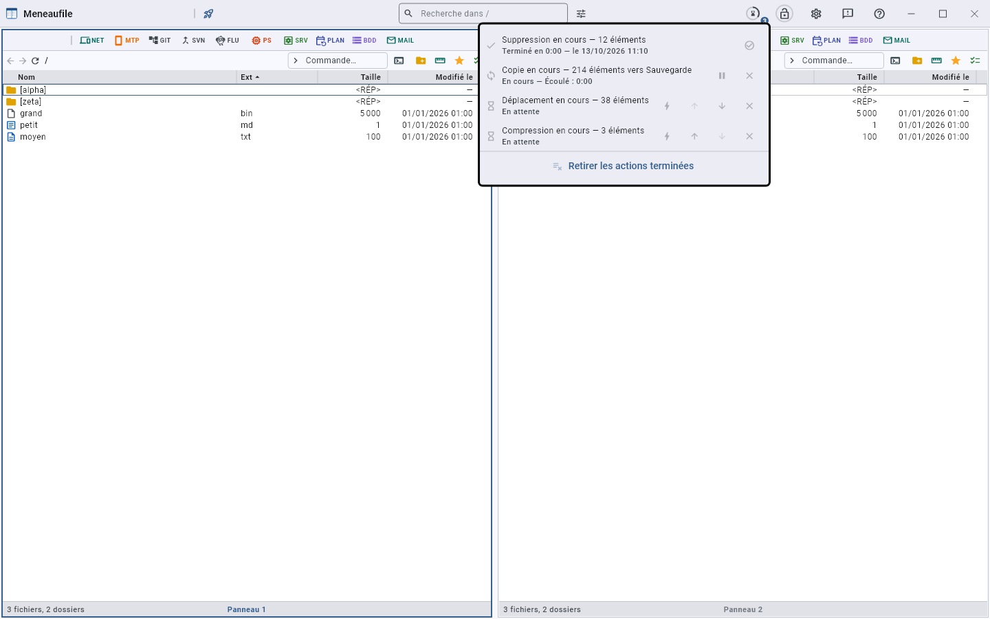Screen dimensions: 990x619
Task: Cancel the Déplacement en cours operation
Action: [x=749, y=106]
